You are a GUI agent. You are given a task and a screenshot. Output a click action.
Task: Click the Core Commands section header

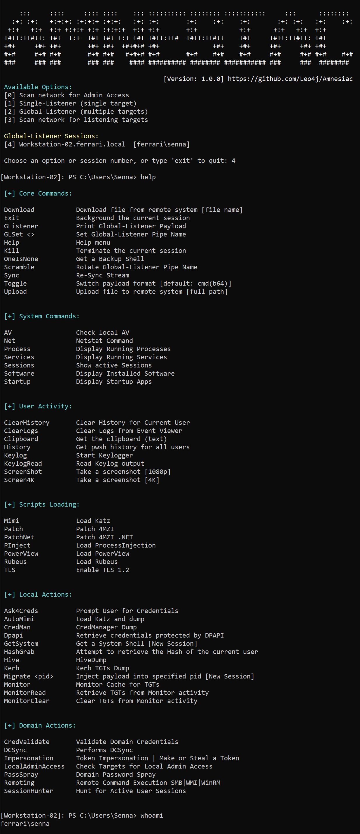pos(38,193)
